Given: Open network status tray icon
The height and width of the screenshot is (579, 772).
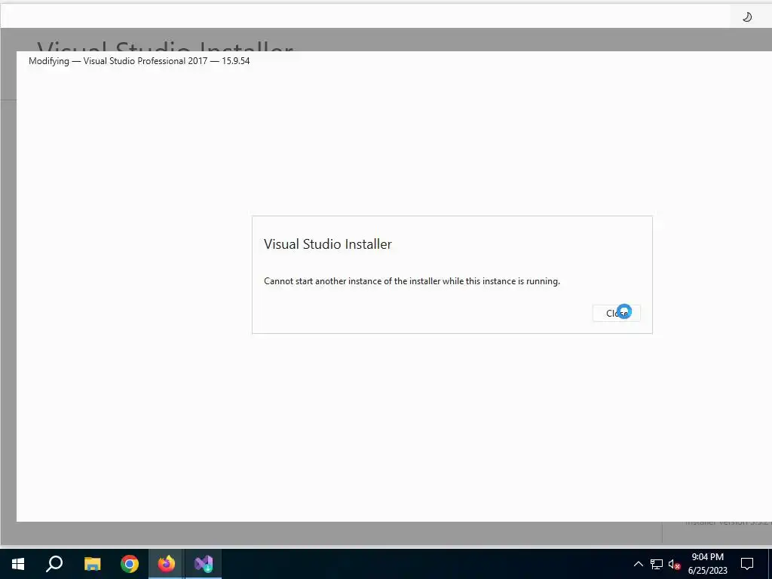Looking at the screenshot, I should point(657,564).
